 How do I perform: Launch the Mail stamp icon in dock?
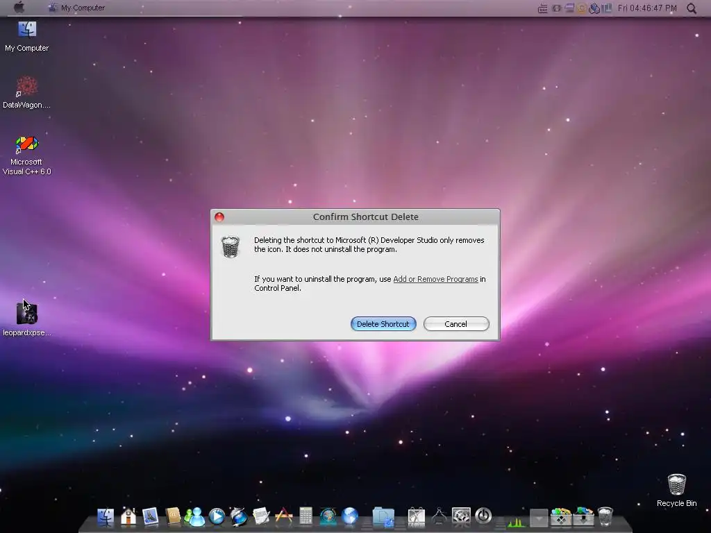pyautogui.click(x=150, y=516)
